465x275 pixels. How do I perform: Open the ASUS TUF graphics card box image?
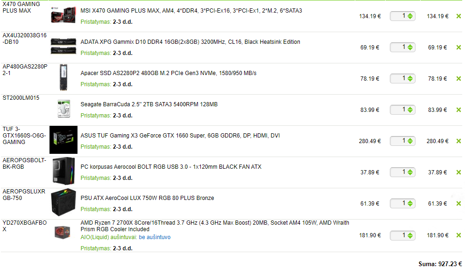point(63,140)
